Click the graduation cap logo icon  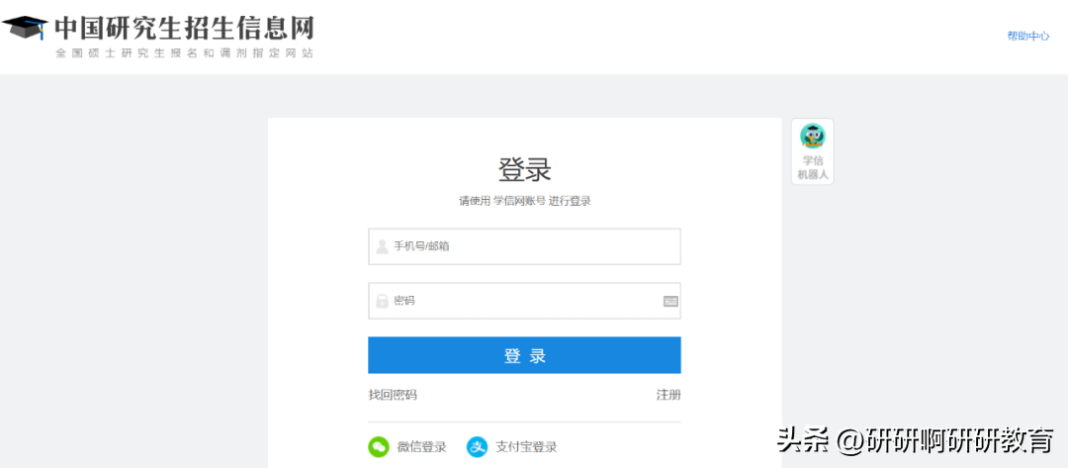25,26
